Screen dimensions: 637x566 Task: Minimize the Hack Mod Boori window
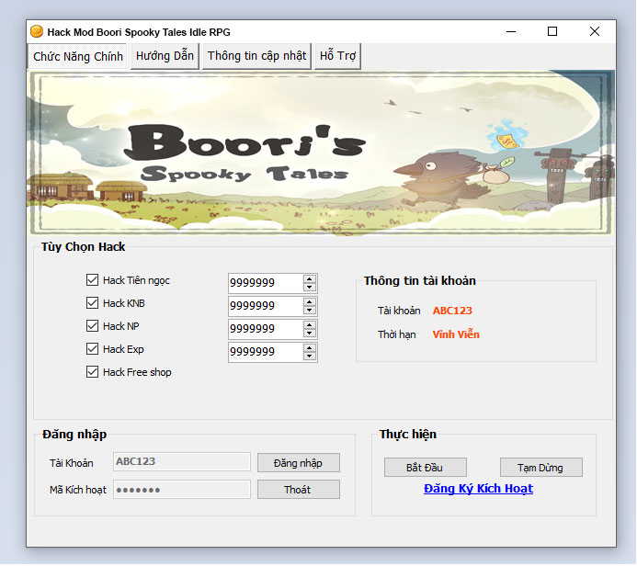pyautogui.click(x=511, y=31)
